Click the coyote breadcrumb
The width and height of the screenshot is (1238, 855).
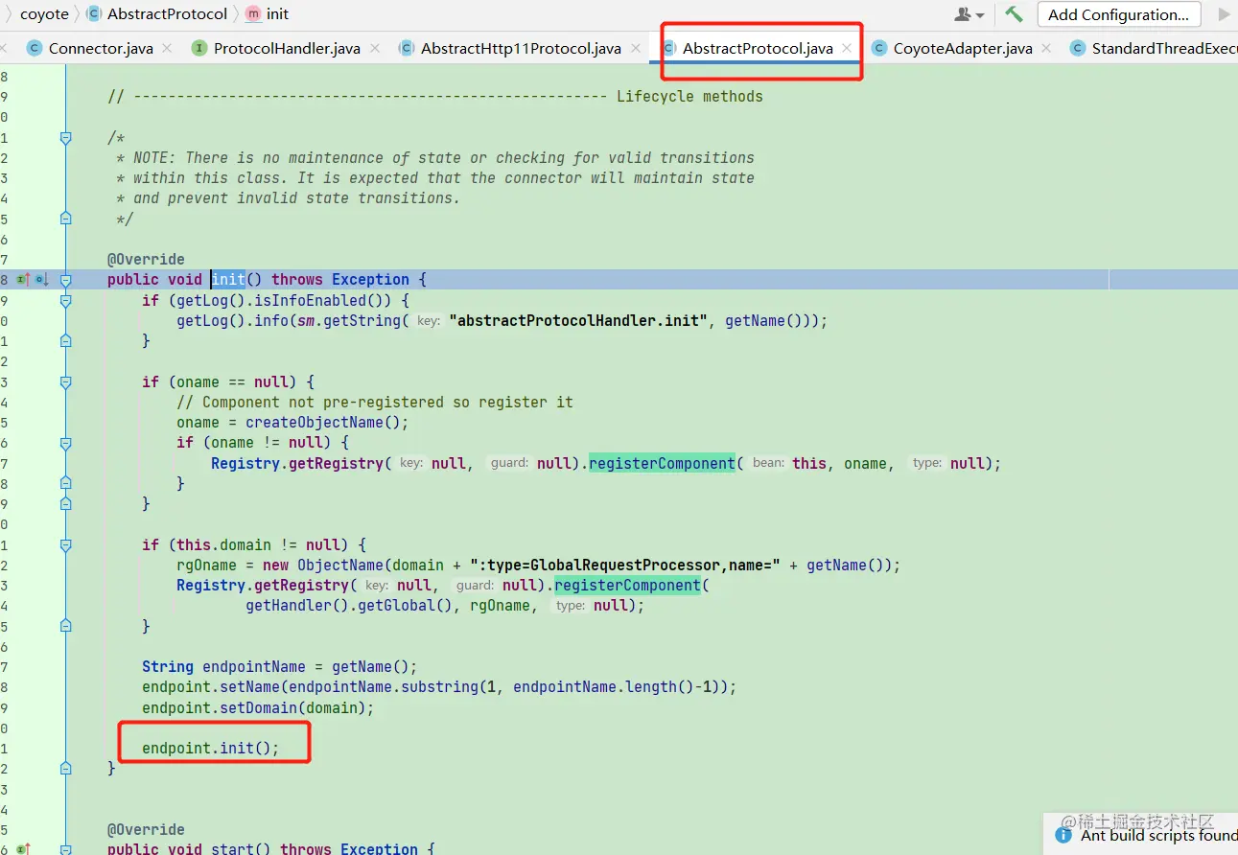[x=44, y=14]
